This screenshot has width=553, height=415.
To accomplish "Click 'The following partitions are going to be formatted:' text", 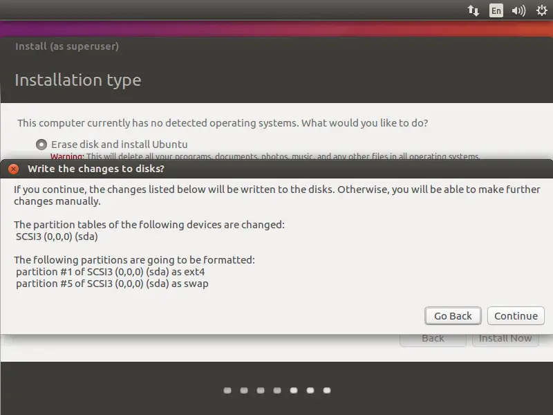I will pyautogui.click(x=134, y=260).
